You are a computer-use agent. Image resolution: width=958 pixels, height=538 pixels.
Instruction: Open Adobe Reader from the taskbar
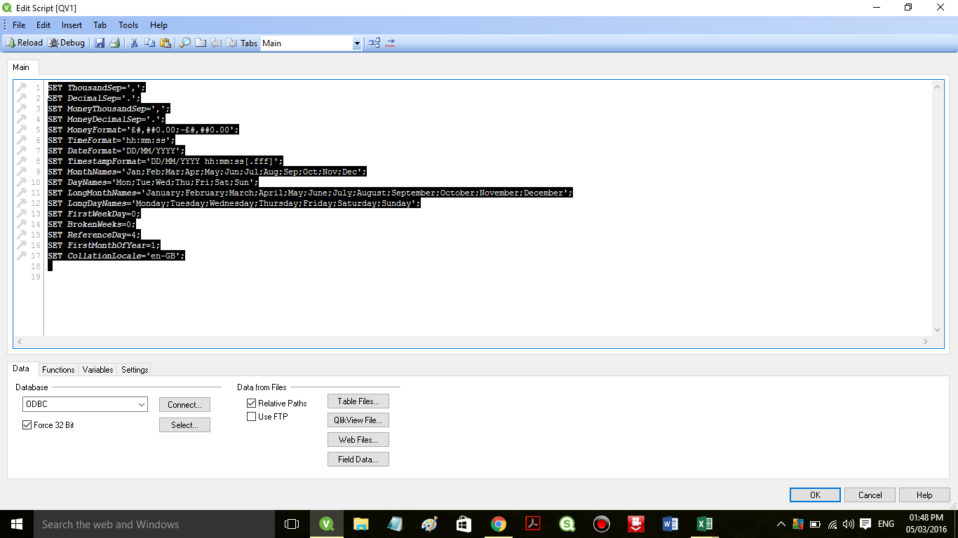pyautogui.click(x=532, y=524)
